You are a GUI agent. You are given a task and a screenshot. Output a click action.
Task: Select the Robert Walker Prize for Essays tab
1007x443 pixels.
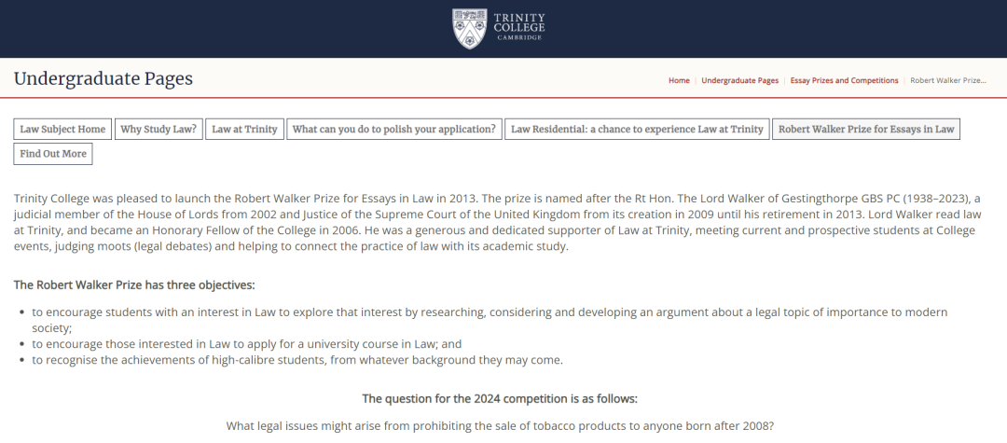865,129
